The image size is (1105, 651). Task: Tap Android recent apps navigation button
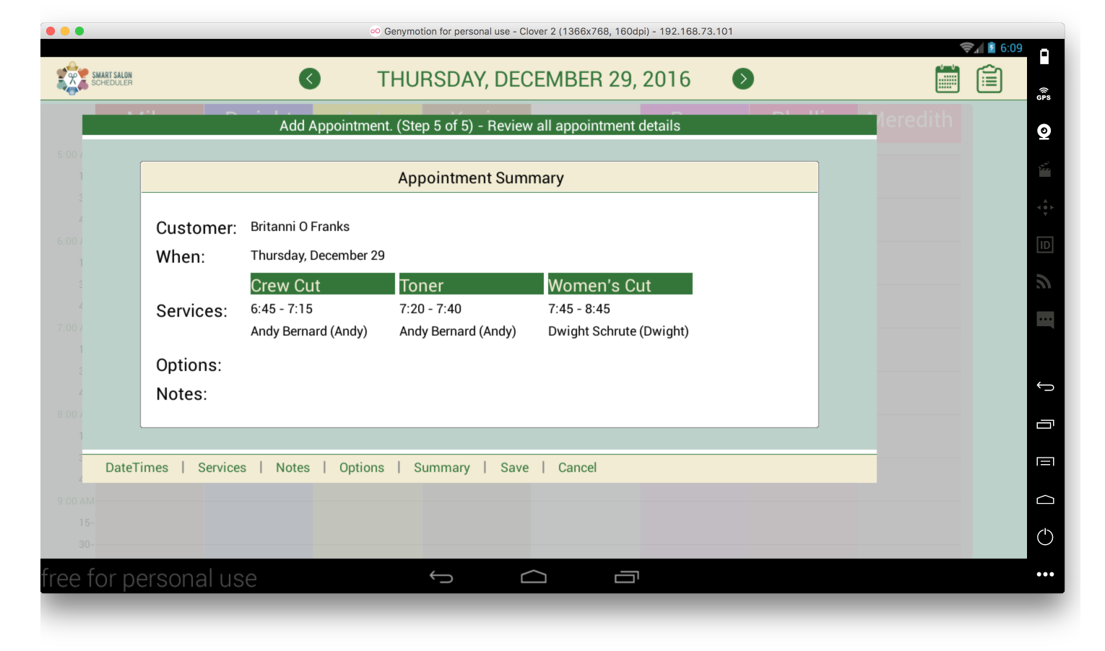[x=627, y=577]
